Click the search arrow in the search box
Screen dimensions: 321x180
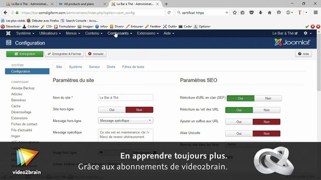coord(227,12)
